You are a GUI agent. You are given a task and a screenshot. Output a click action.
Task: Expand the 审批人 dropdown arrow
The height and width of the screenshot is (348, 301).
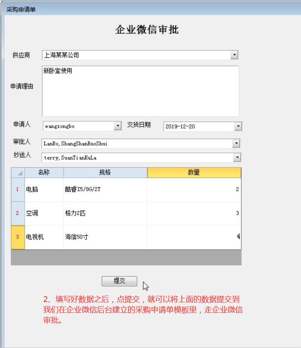(x=236, y=143)
